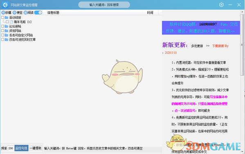
Task: Click the QQ群 160900097 banner
Action: point(201,27)
